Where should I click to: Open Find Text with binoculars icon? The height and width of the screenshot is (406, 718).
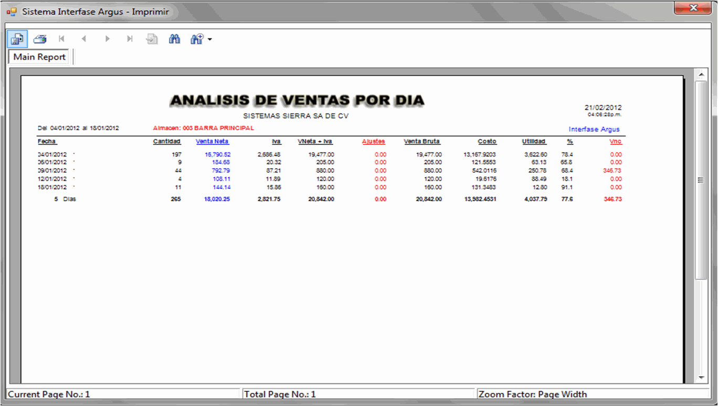point(174,39)
